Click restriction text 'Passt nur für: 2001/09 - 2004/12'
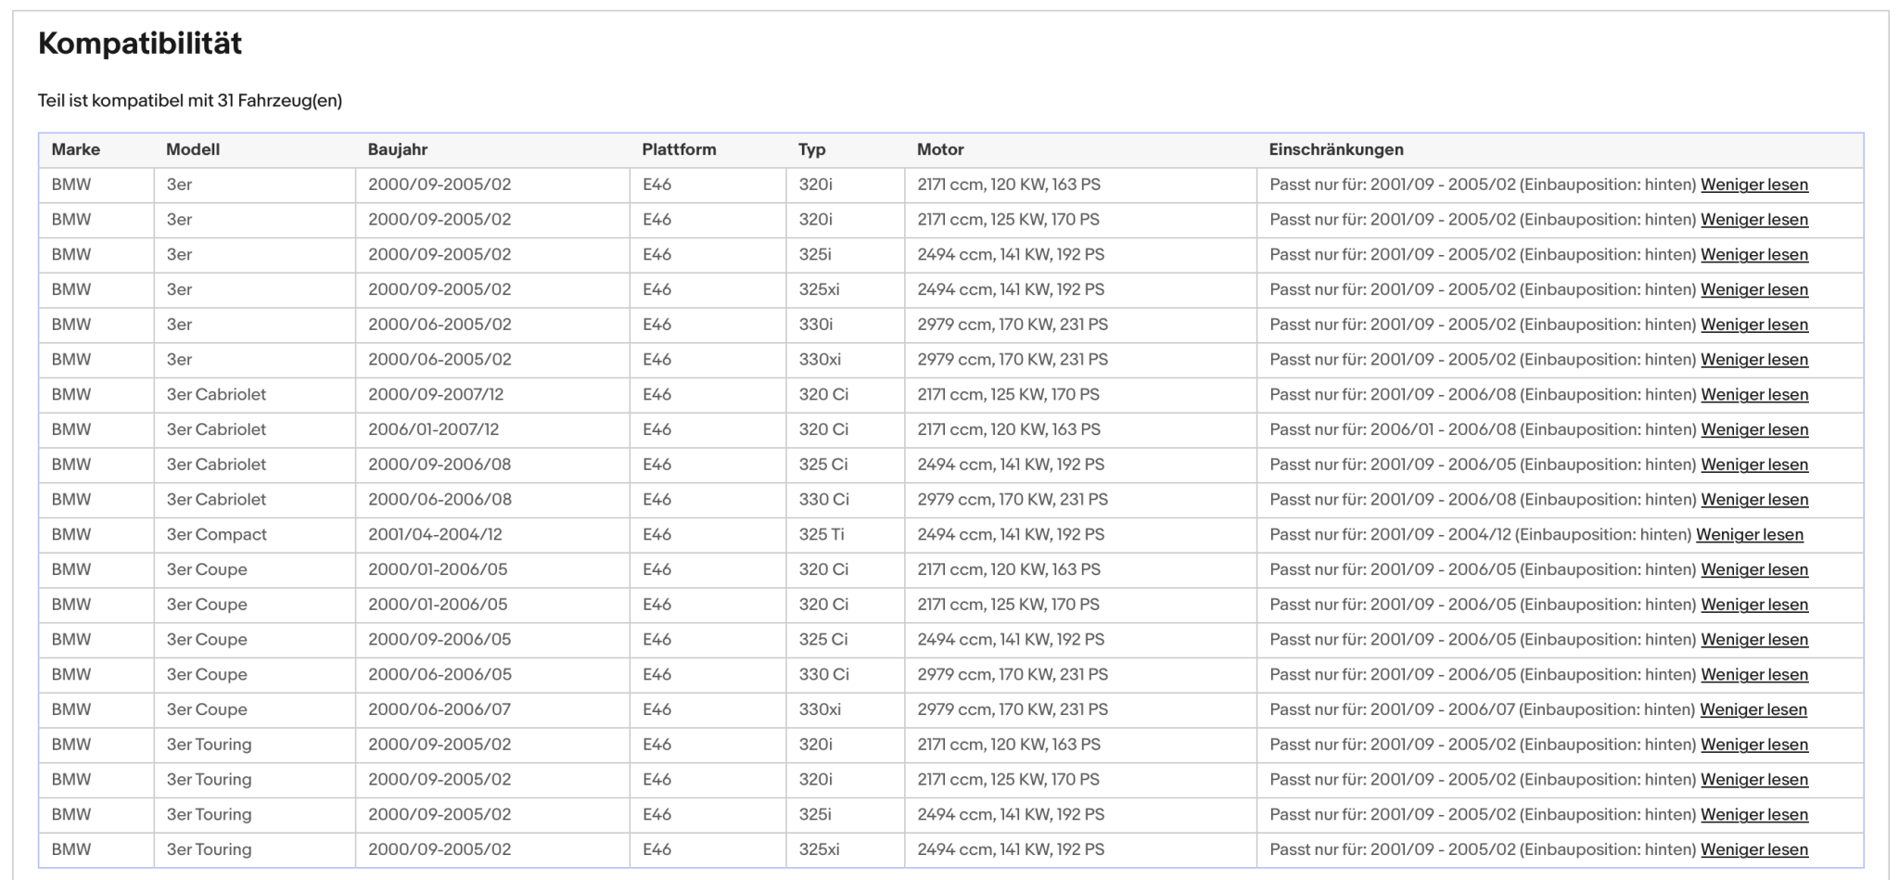 tap(1391, 534)
